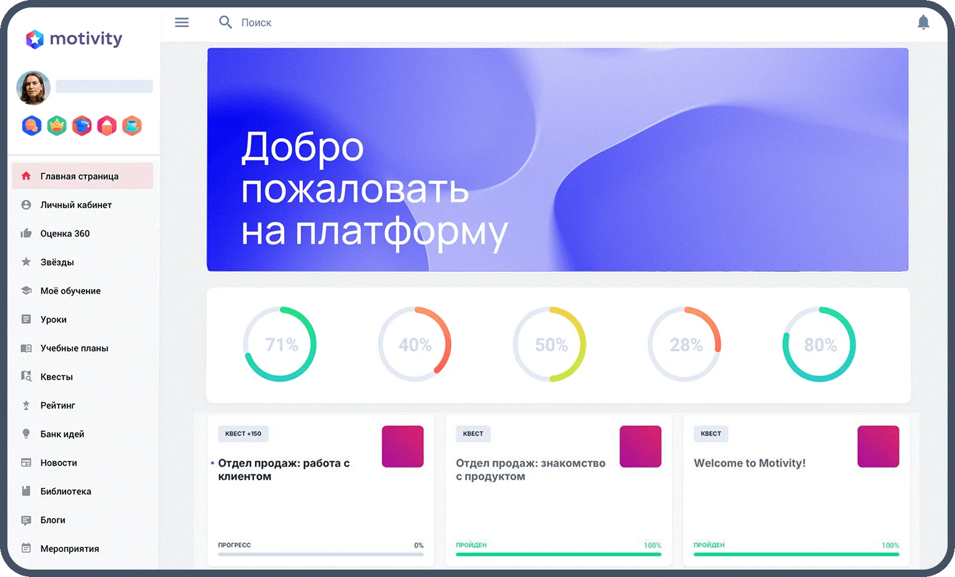Screen dimensions: 955x577
Task: Click the Motivity logo
Action: (x=74, y=39)
